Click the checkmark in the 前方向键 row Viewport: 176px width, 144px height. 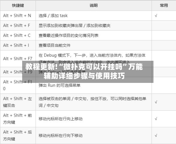click(x=156, y=119)
